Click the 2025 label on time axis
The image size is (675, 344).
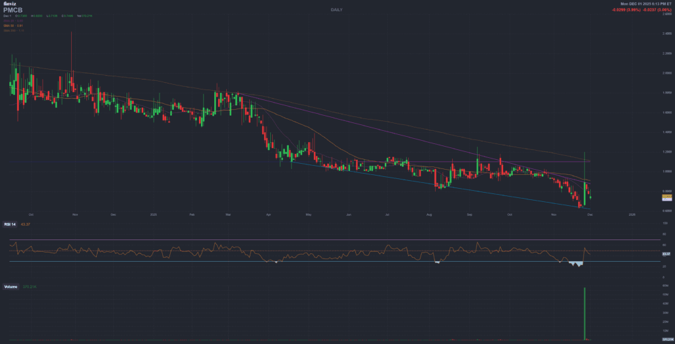click(x=154, y=214)
